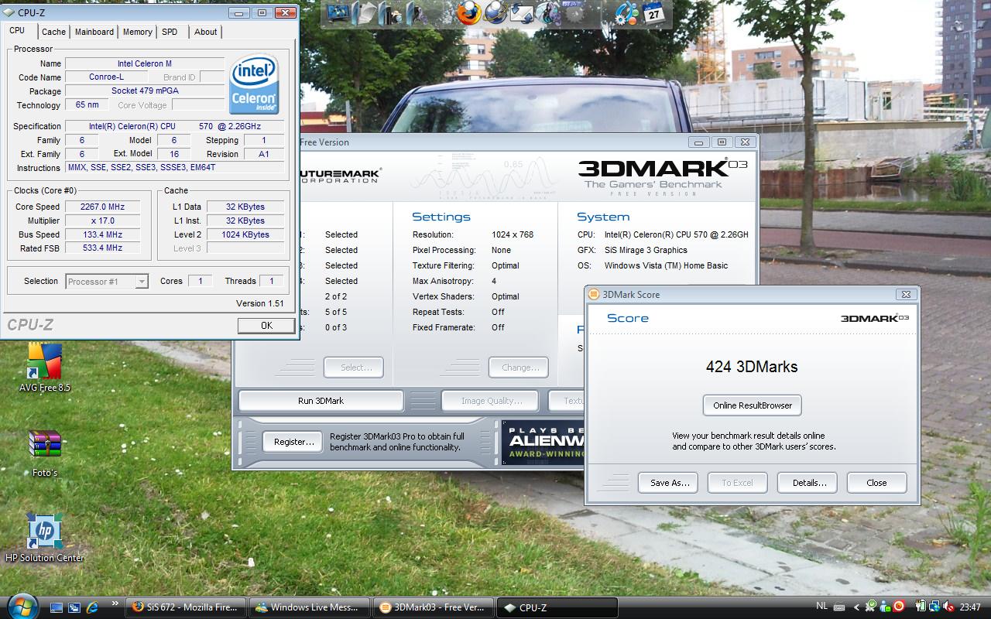Click the Windows Live Messenger tray icon
The image size is (991, 619).
(885, 607)
